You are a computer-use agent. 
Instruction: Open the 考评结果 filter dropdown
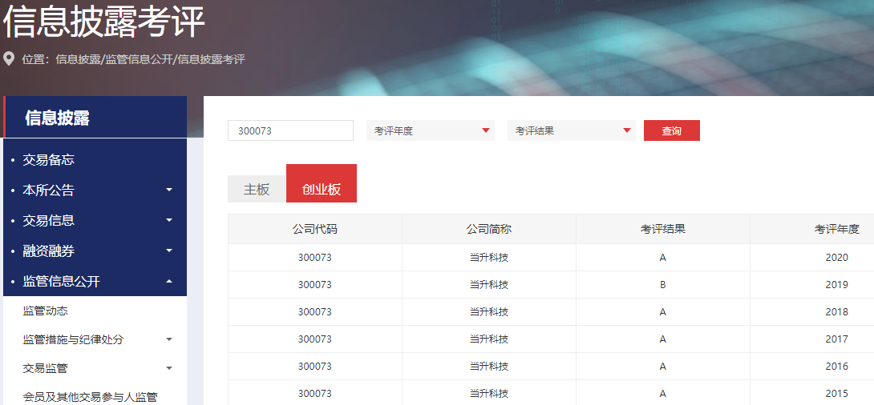(x=571, y=130)
